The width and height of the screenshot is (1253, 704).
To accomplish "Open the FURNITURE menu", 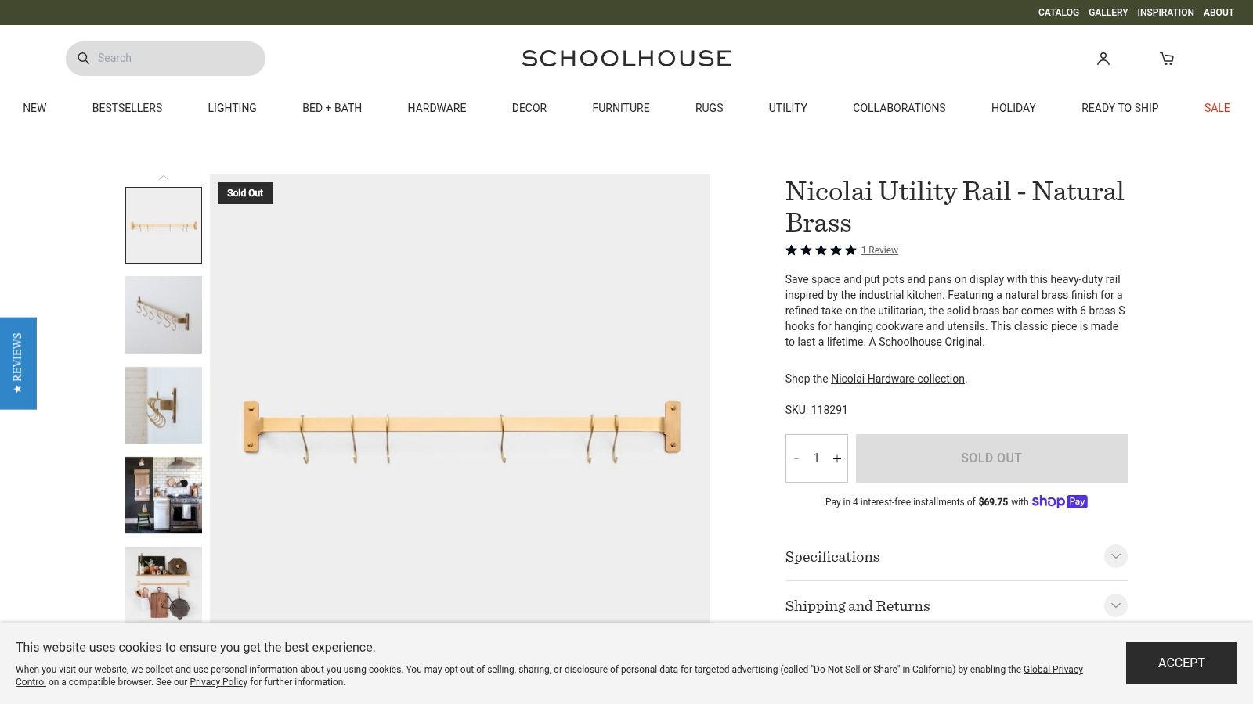I will pyautogui.click(x=621, y=108).
